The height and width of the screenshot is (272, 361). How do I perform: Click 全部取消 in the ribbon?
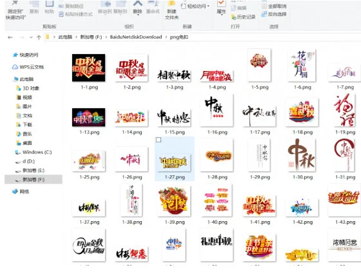pyautogui.click(x=274, y=6)
